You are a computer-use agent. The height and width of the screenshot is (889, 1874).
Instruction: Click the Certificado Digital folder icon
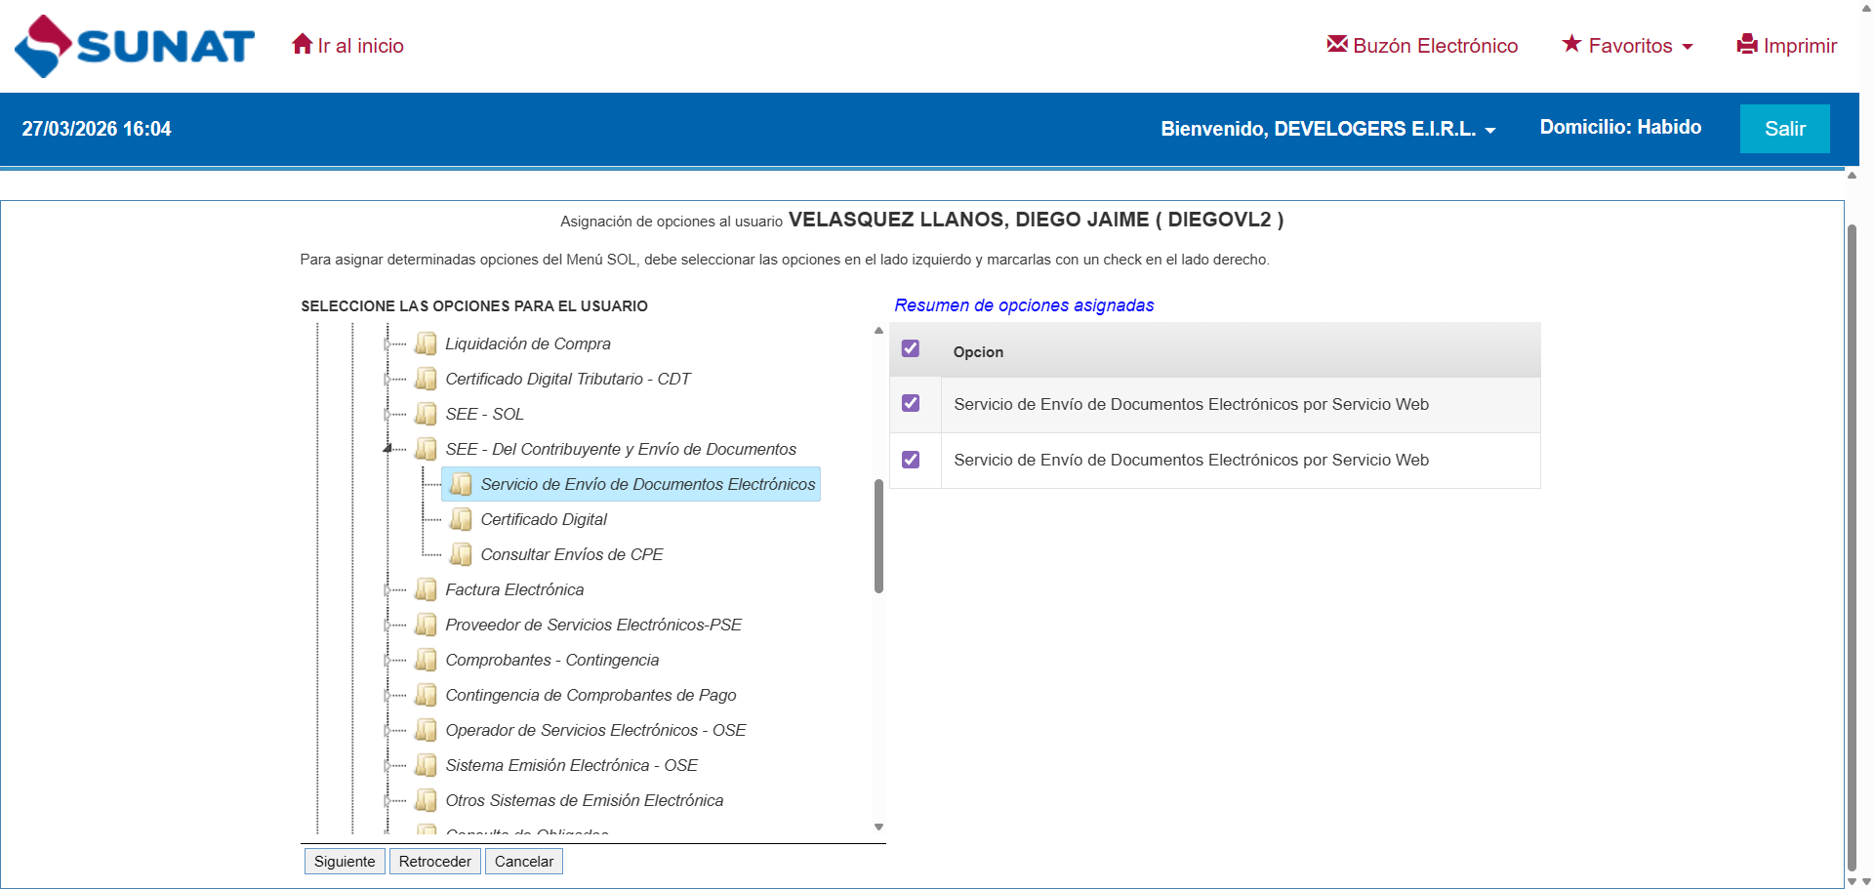[x=461, y=519]
